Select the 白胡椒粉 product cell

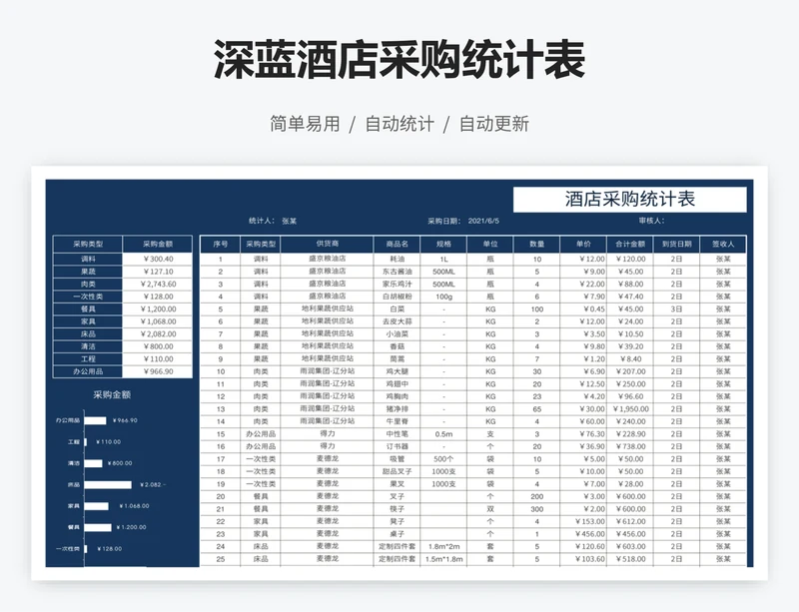click(397, 297)
